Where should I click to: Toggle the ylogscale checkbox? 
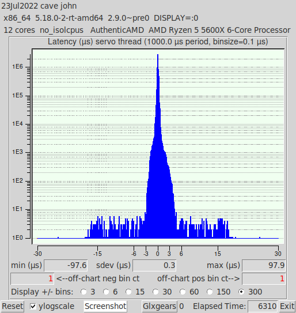tap(33, 306)
